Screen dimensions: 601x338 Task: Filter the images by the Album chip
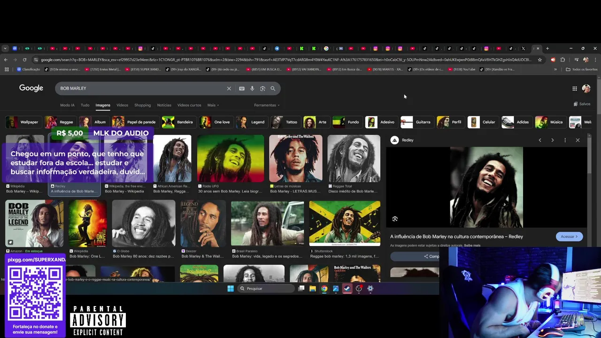pos(93,122)
